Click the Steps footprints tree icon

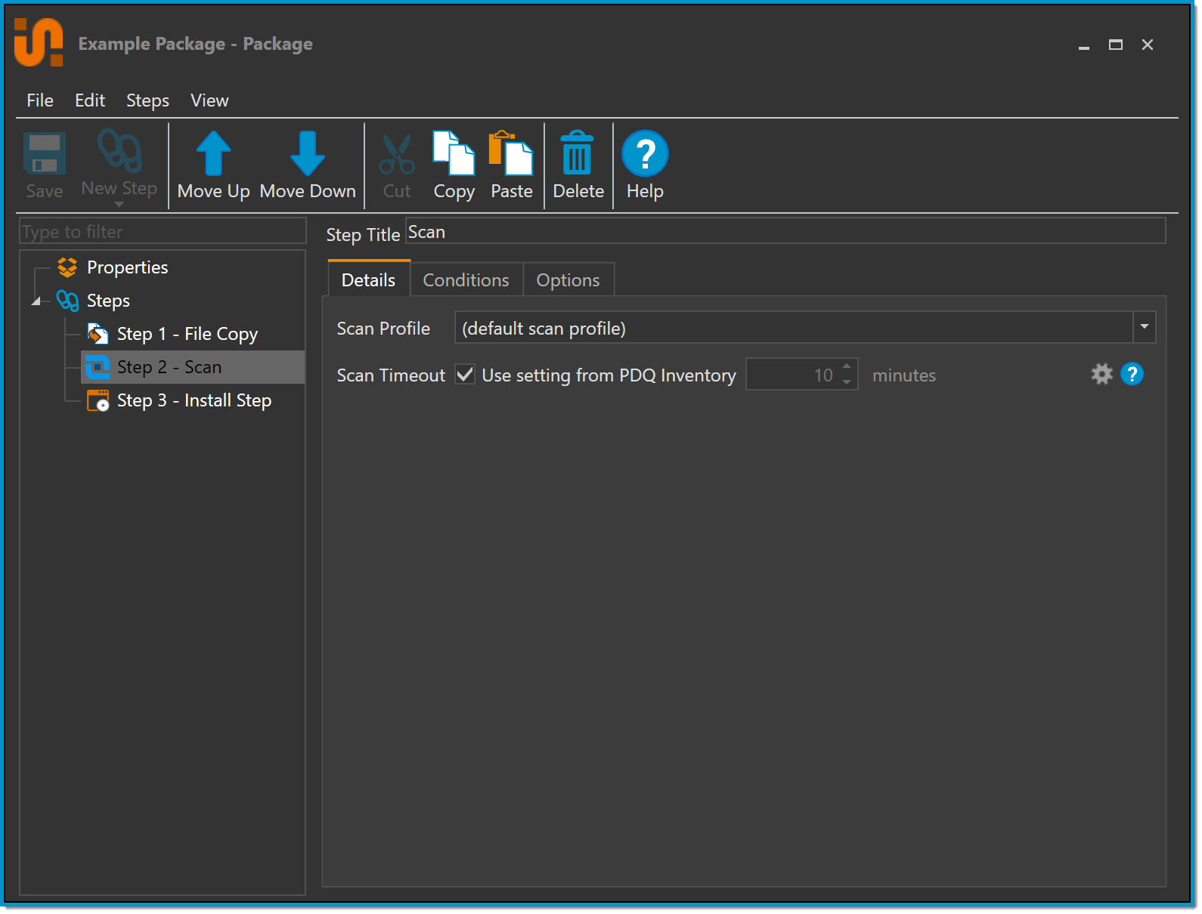point(67,301)
